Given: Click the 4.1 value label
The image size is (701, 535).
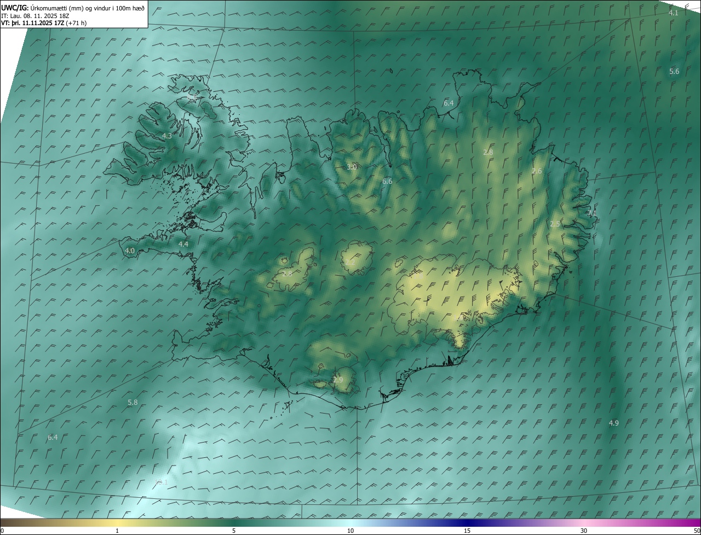Looking at the screenshot, I should [674, 13].
